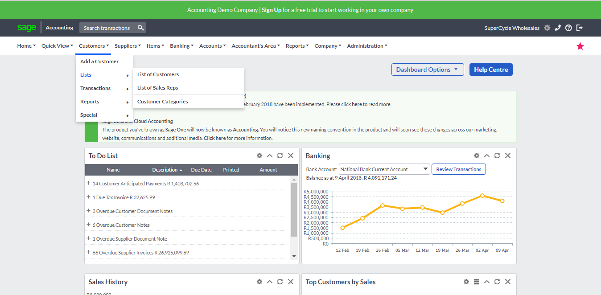Open the Dashboard Options dropdown
Screen dimensions: 601x295
point(428,70)
